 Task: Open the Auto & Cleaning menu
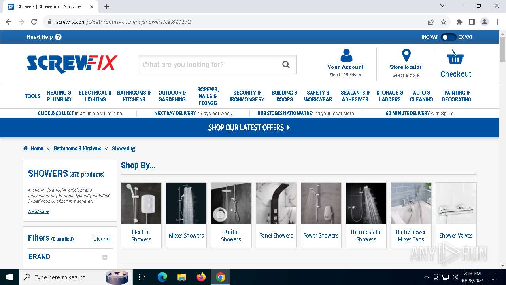[x=421, y=96]
